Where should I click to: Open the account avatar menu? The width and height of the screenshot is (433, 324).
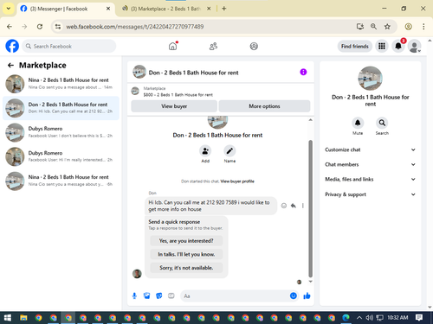pyautogui.click(x=414, y=46)
